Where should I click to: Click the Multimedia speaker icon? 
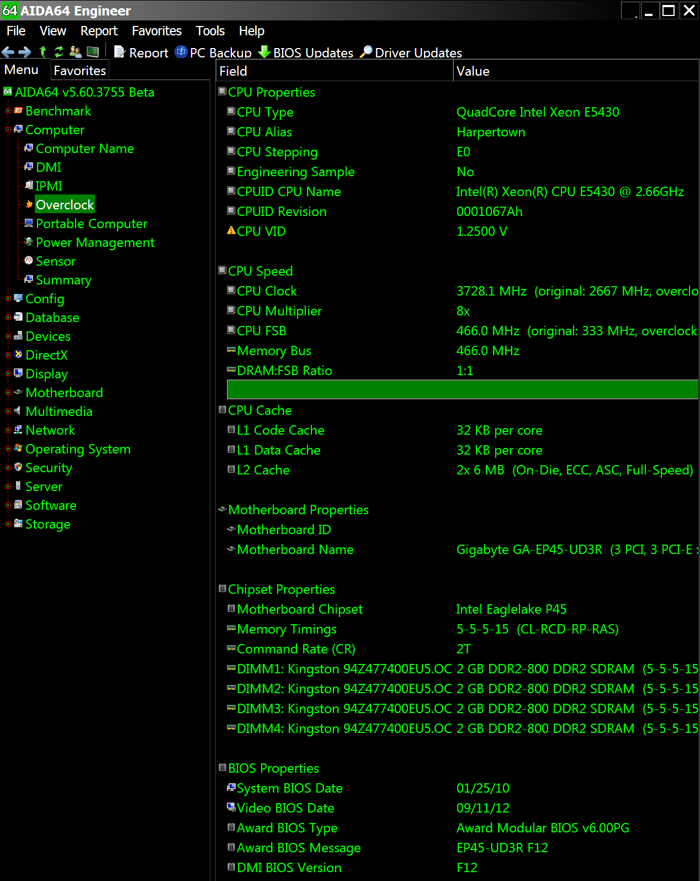18,411
